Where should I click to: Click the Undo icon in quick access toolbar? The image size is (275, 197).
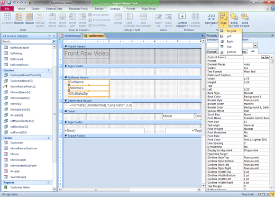pyautogui.click(x=14, y=3)
